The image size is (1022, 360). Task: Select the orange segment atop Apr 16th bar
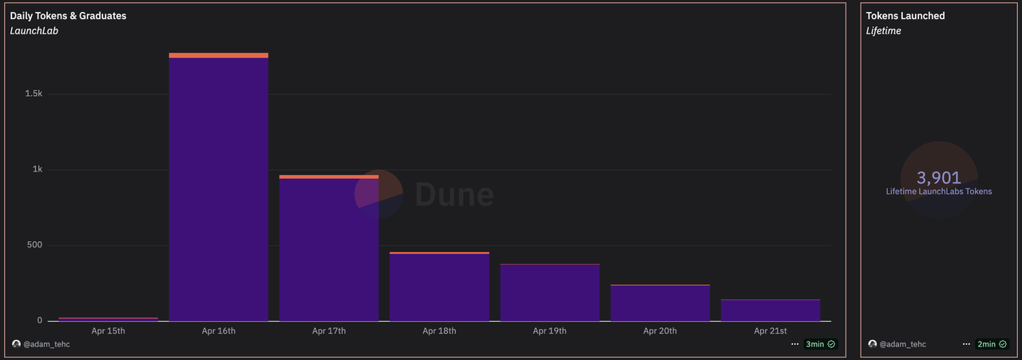click(219, 55)
